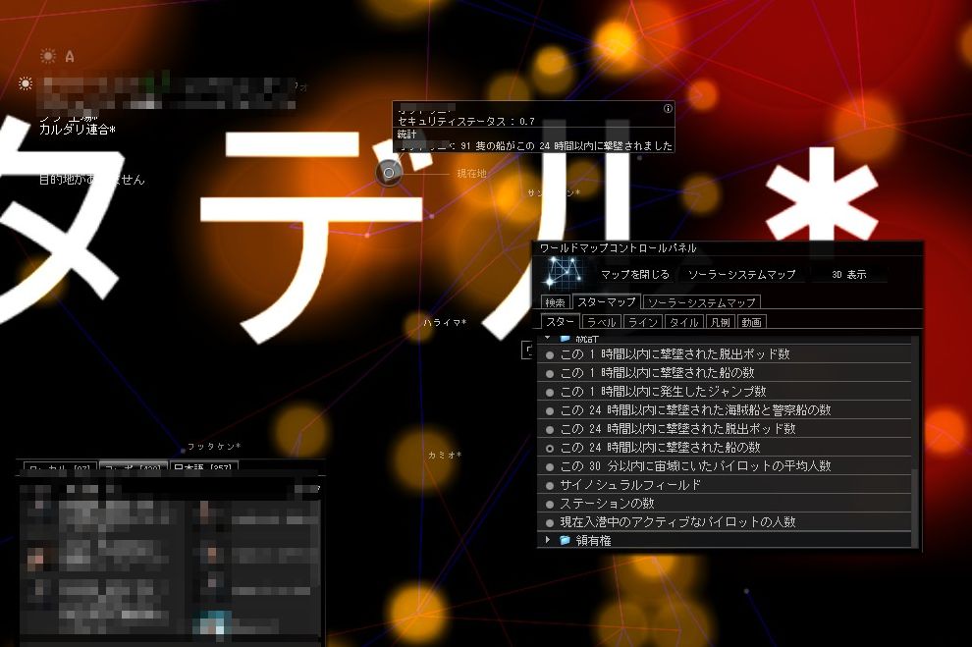Viewport: 972px width, 647px height.
Task: Click the ワールドマップコントロールパネル title
Action: point(618,247)
